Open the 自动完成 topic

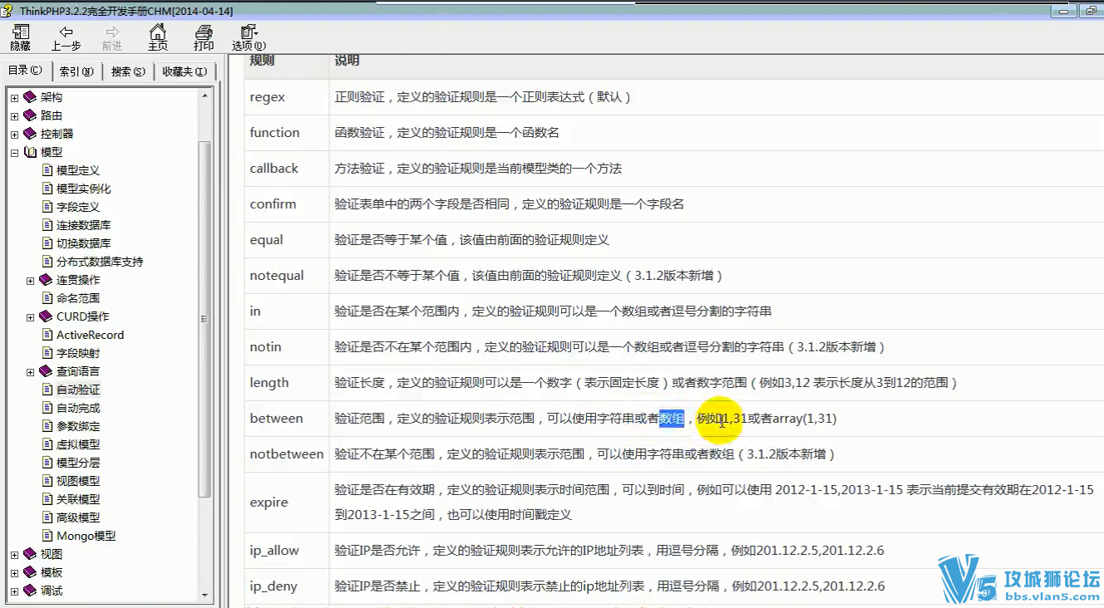pos(78,408)
